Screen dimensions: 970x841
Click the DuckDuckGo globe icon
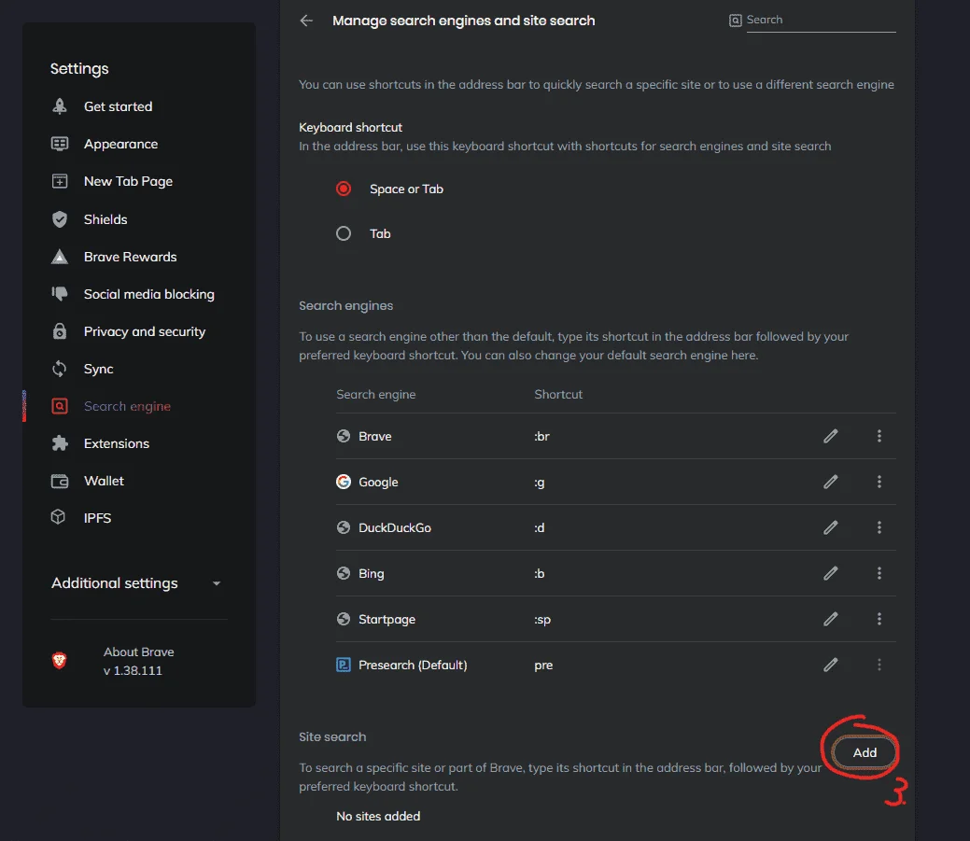[x=344, y=527]
